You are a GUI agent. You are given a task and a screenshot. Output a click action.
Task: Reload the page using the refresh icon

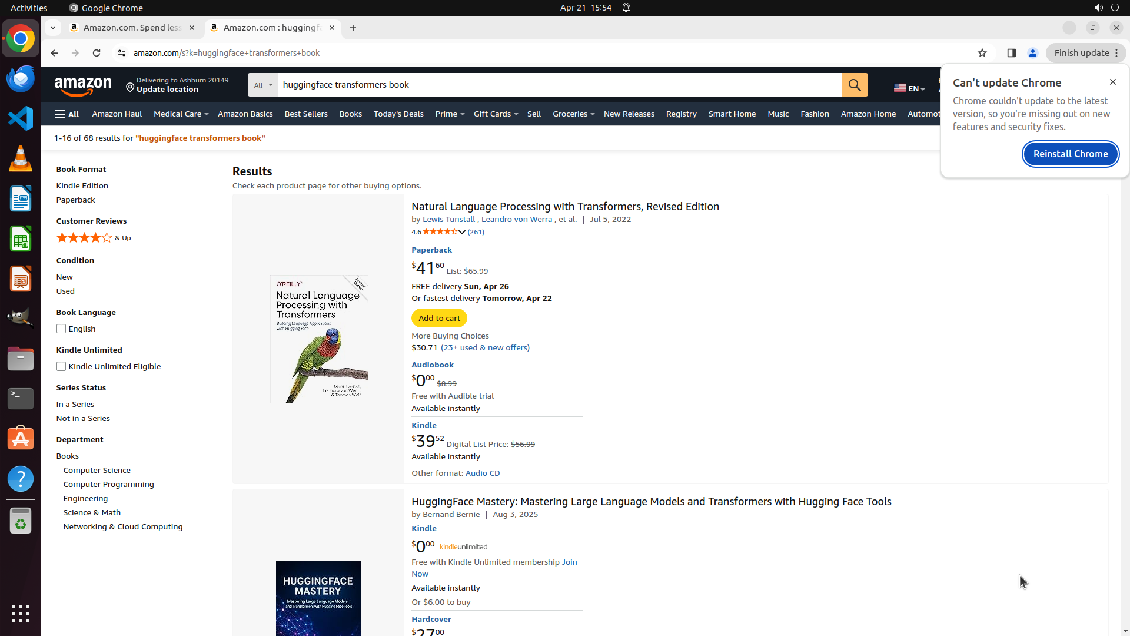[x=97, y=53]
